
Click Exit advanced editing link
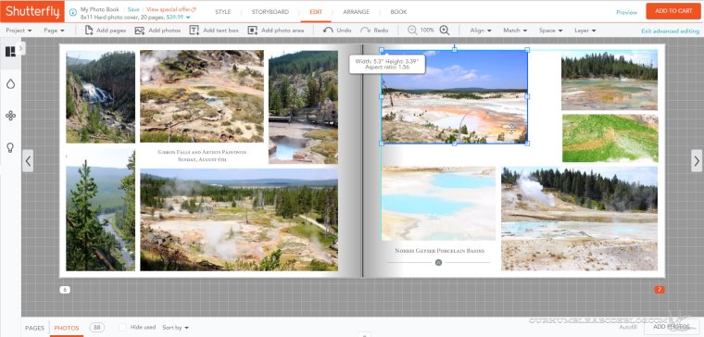pyautogui.click(x=670, y=31)
